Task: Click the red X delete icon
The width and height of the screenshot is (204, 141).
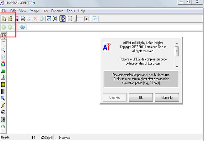Action: (35, 19)
